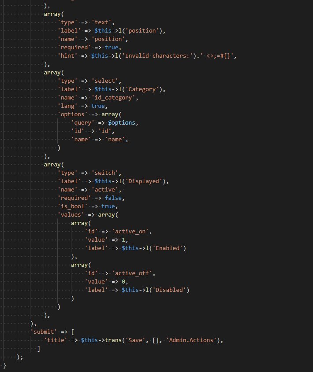Click the final closing curly brace
This screenshot has height=372, width=313.
point(5,365)
